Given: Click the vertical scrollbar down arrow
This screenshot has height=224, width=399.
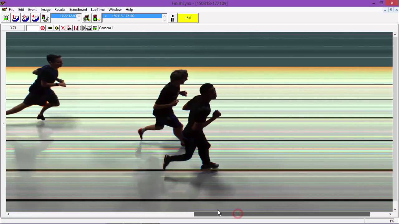Looking at the screenshot, I should click(396, 209).
